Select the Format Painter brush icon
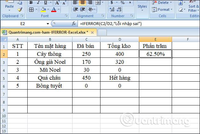 (20, 10)
